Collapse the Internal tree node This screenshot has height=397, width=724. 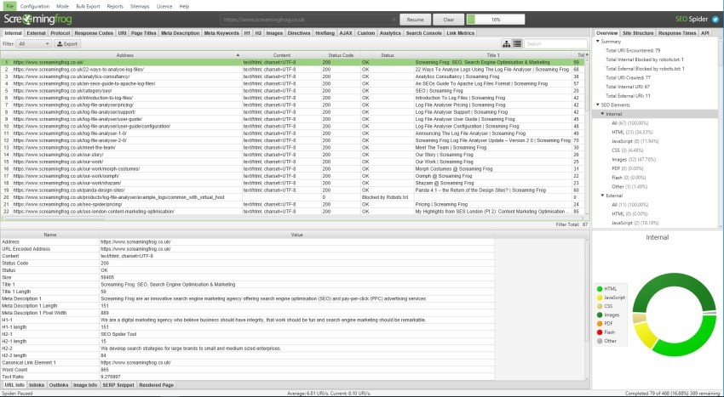tap(602, 114)
